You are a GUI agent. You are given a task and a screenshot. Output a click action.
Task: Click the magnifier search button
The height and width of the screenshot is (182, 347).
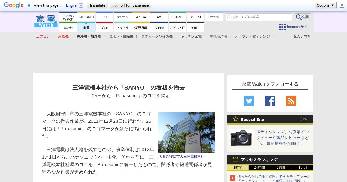[x=303, y=17]
